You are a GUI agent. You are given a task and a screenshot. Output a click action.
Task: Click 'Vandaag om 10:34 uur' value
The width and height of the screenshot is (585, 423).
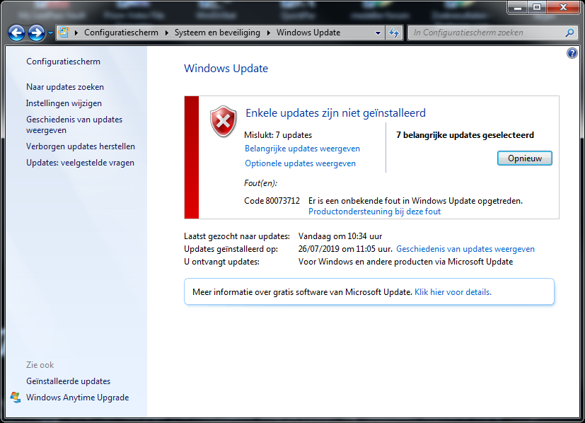[x=340, y=236]
